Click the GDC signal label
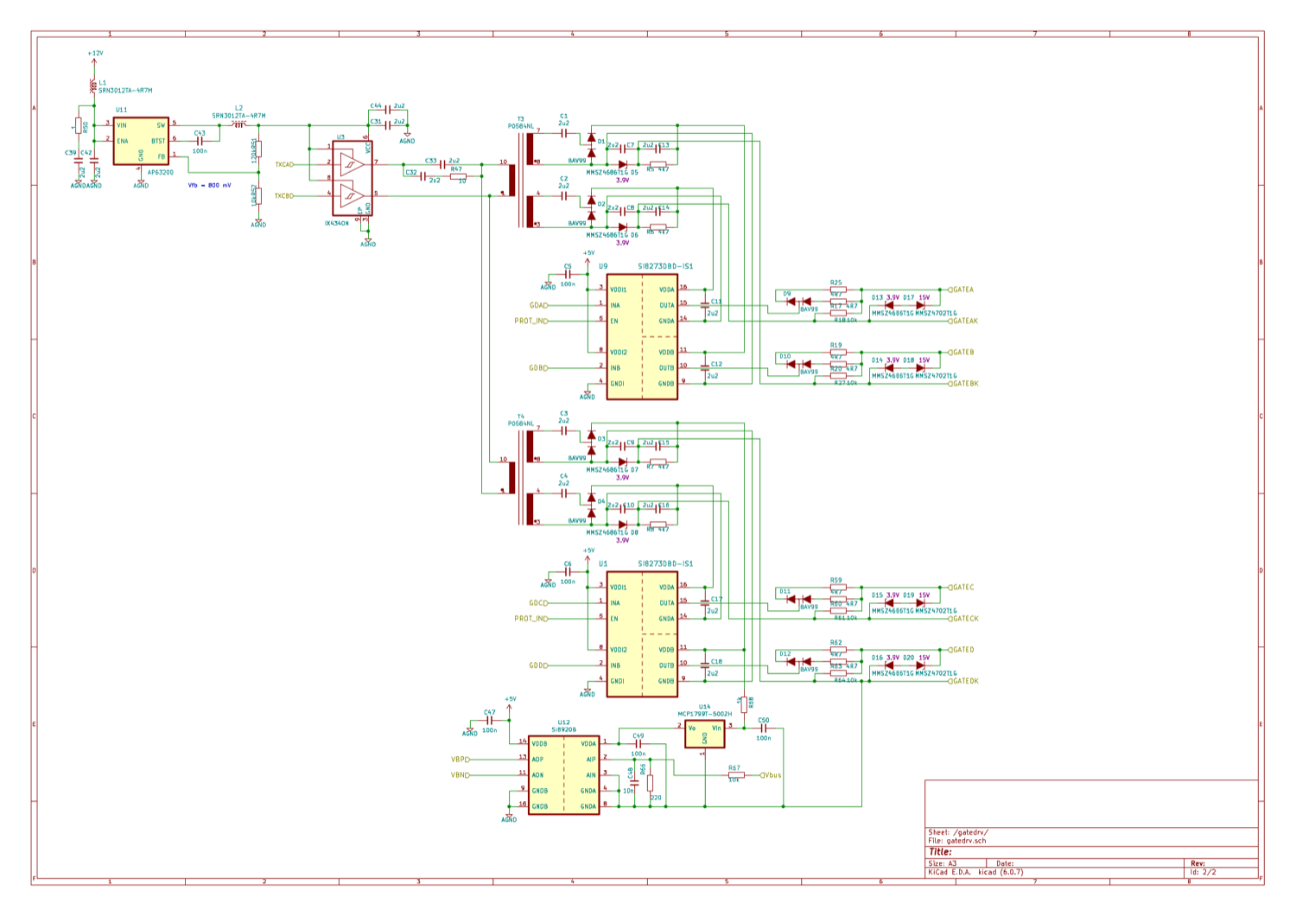This screenshot has height=916, width=1296. (538, 602)
